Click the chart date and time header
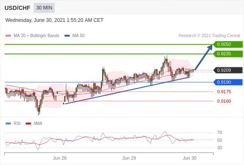 [x=54, y=20]
